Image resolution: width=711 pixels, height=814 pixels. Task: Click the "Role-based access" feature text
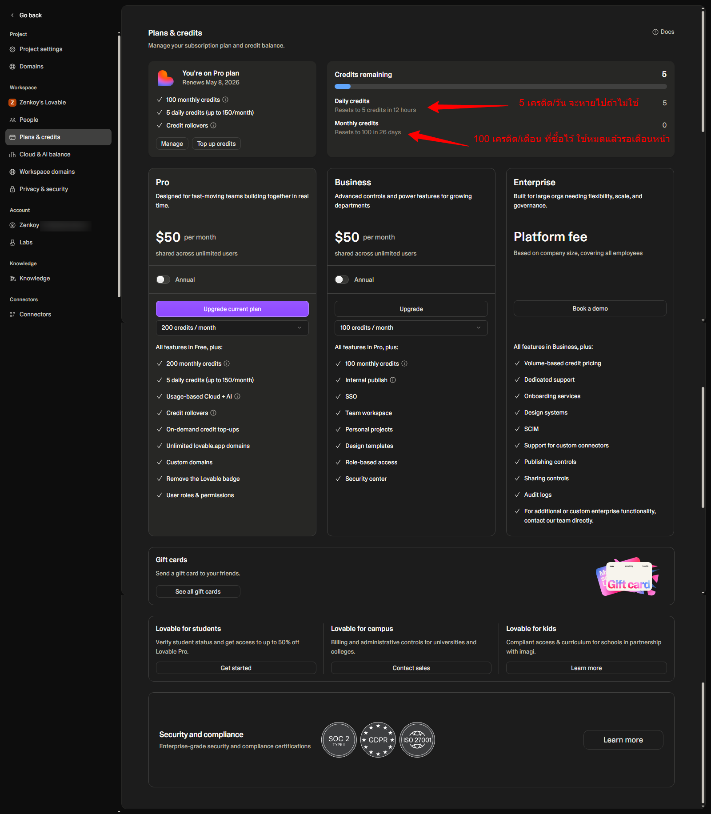pos(371,463)
